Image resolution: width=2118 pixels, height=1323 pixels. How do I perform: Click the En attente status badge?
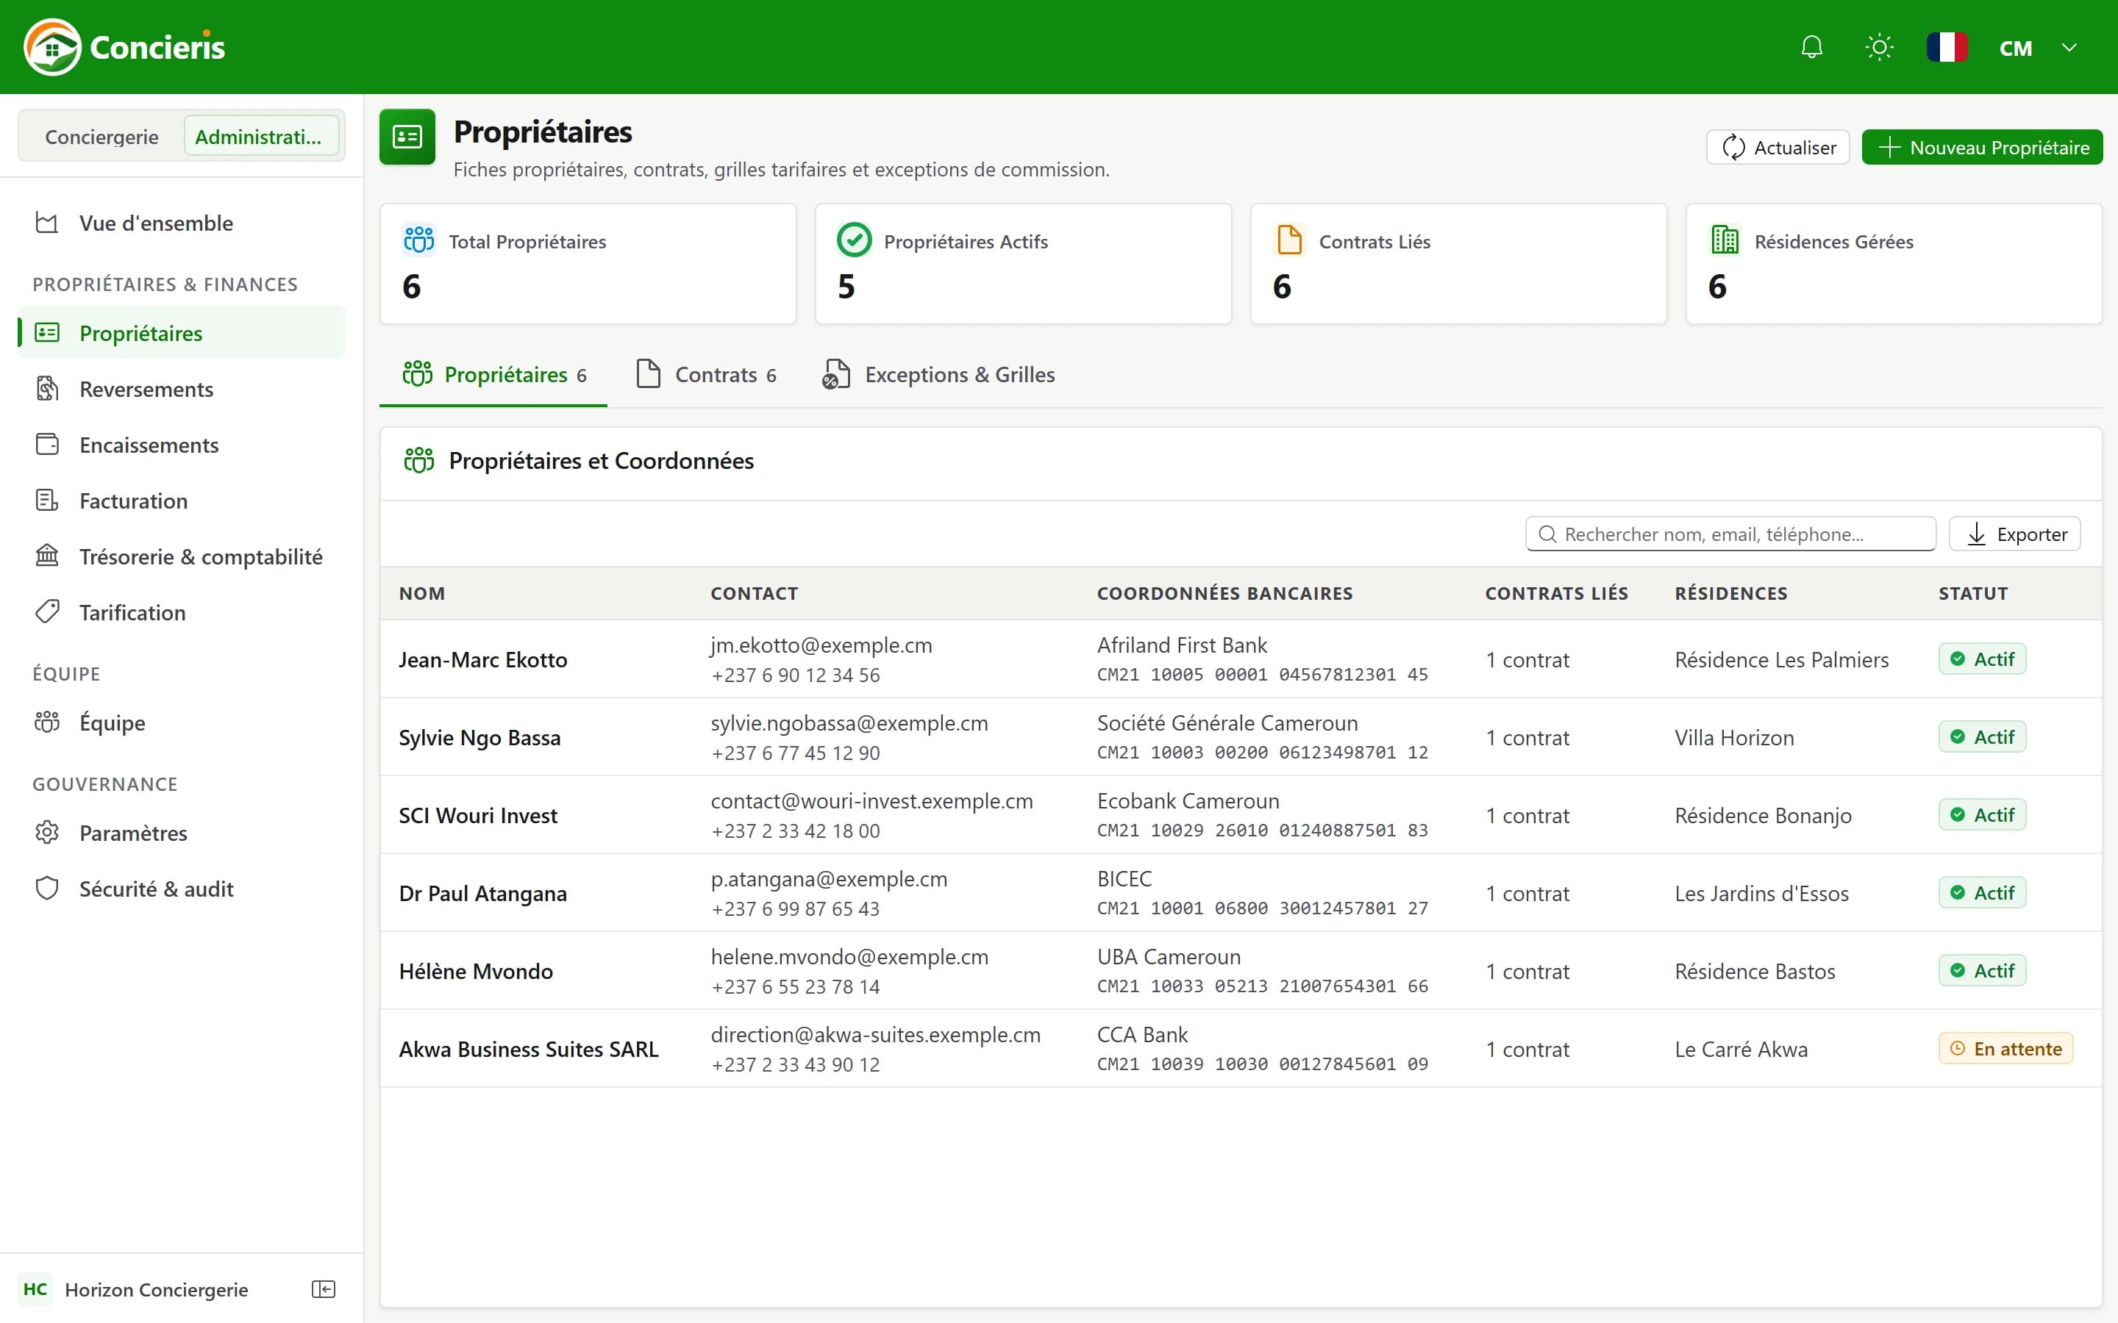[x=2005, y=1048]
